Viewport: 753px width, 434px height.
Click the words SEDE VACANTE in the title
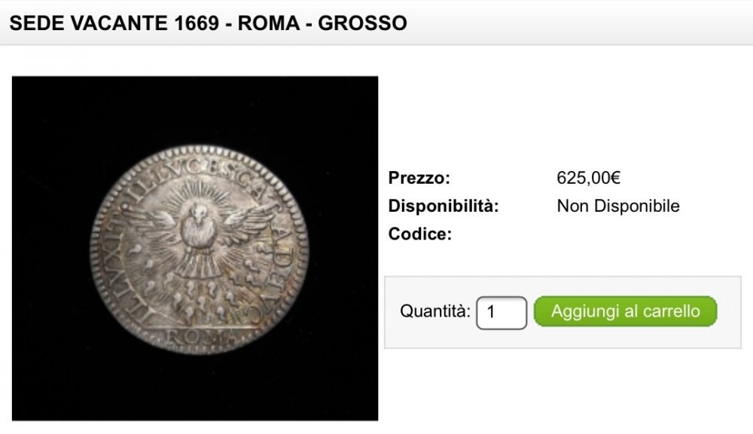89,23
